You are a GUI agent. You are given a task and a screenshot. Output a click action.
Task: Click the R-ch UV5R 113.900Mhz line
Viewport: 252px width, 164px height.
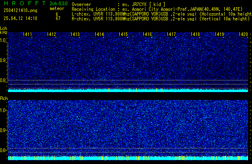pyautogui.click(x=161, y=19)
